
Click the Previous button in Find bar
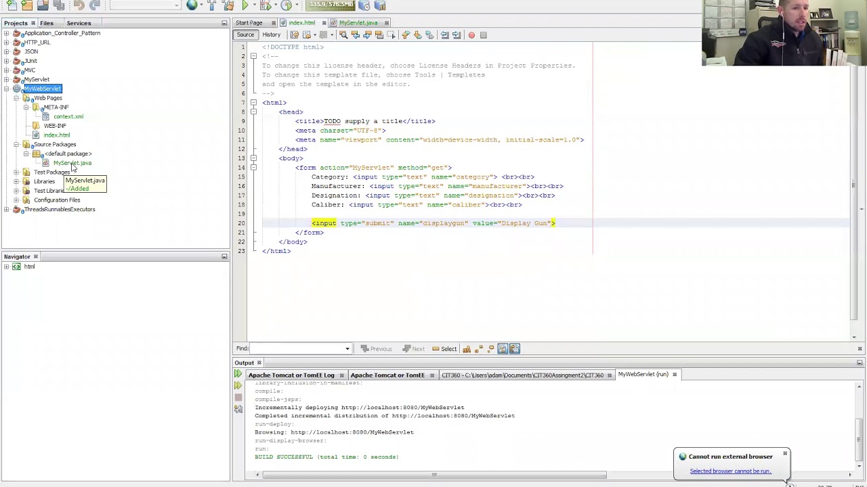[377, 349]
